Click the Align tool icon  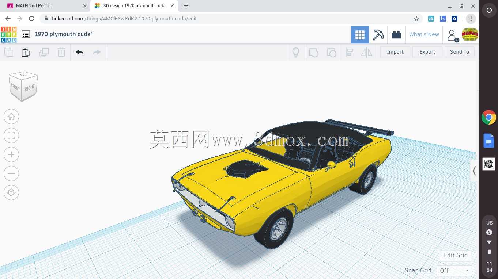[349, 52]
